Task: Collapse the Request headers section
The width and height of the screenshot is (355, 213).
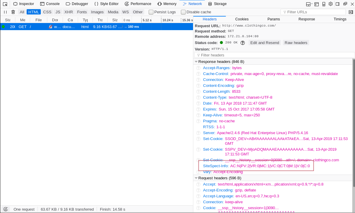Action: tap(196, 178)
